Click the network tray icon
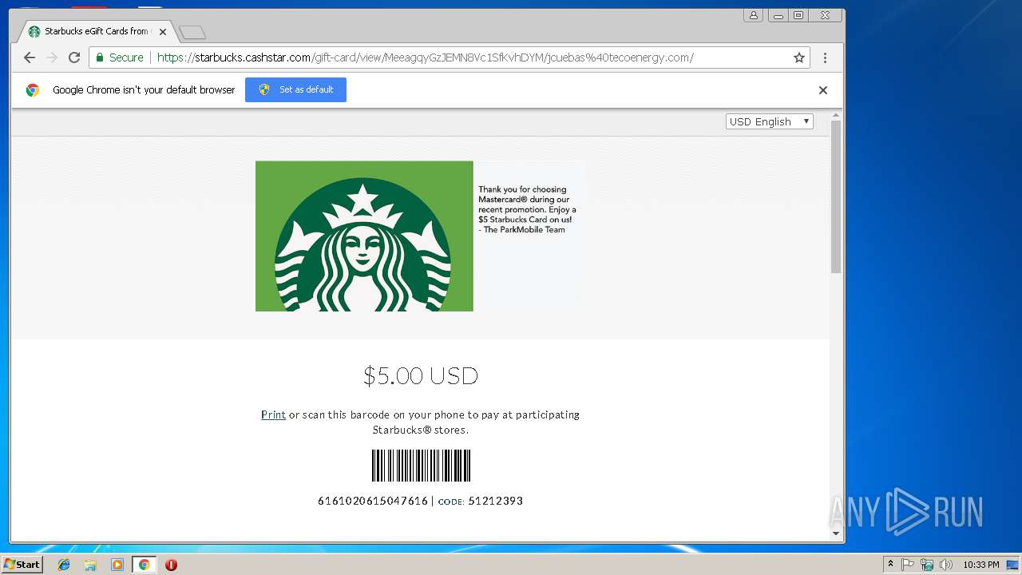Screen dimensions: 1022x575 coord(927,565)
